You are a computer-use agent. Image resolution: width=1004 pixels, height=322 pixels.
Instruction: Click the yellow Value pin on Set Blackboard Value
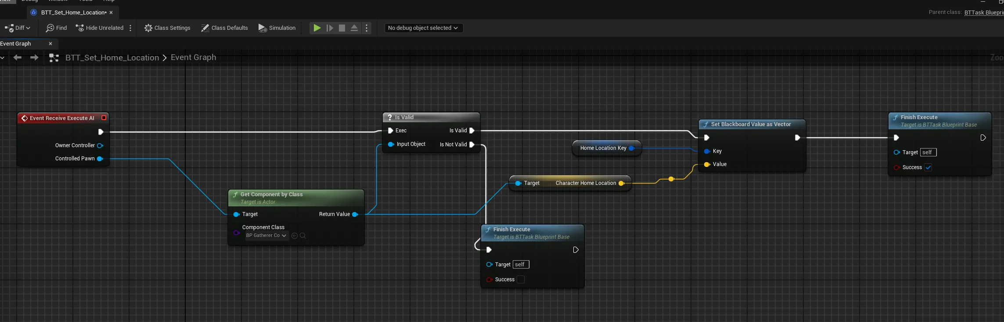click(x=707, y=164)
